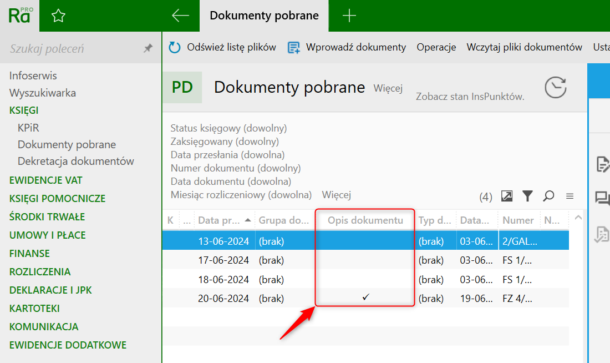Open the InsPunkty clock icon
This screenshot has width=610, height=363.
click(555, 87)
